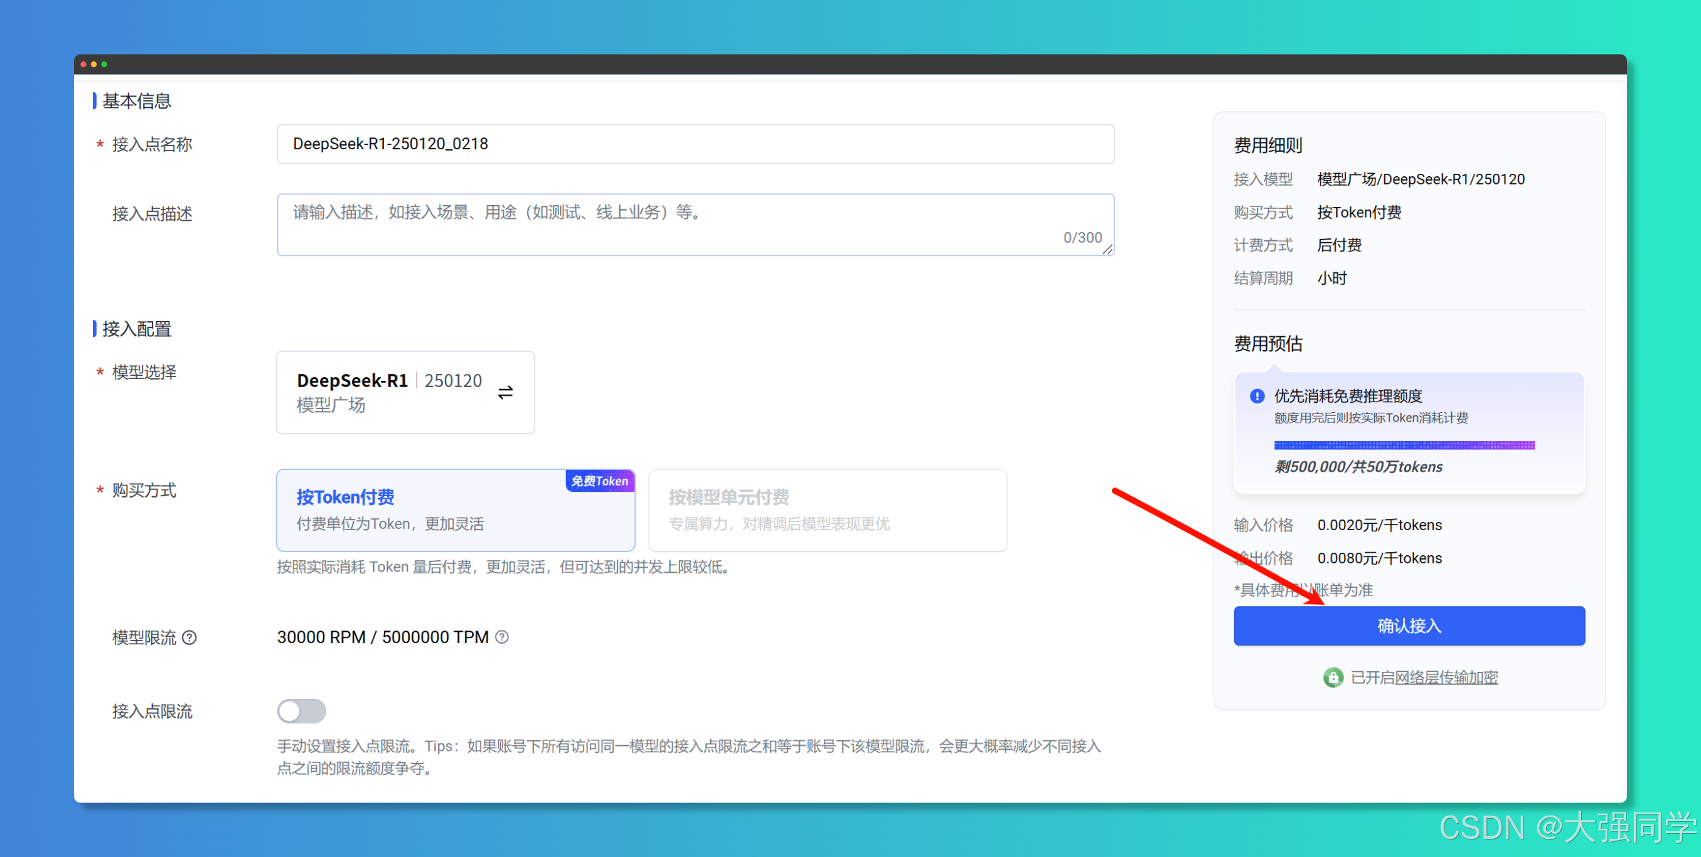The image size is (1701, 857).
Task: Click the 接入配置 section heading
Action: [136, 328]
